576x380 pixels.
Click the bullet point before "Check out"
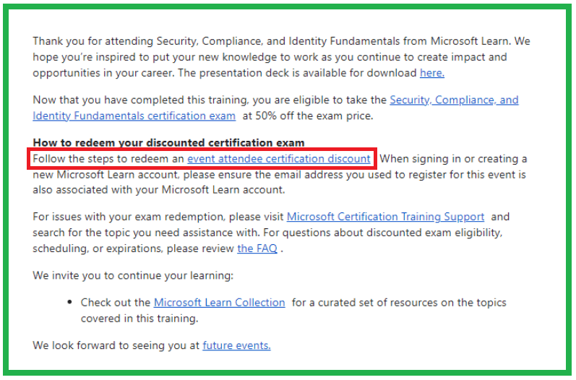(70, 302)
